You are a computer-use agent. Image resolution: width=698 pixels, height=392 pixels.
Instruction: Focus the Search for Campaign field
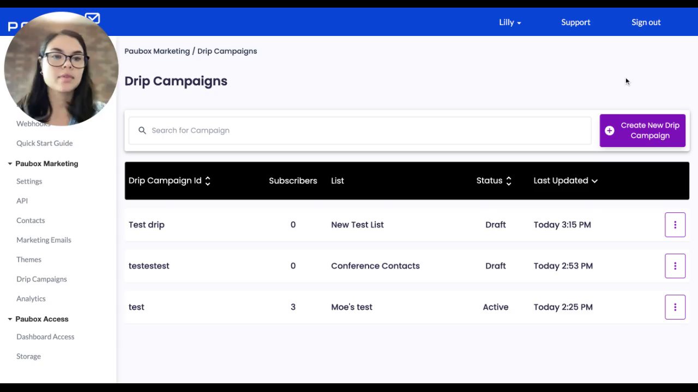pyautogui.click(x=360, y=131)
